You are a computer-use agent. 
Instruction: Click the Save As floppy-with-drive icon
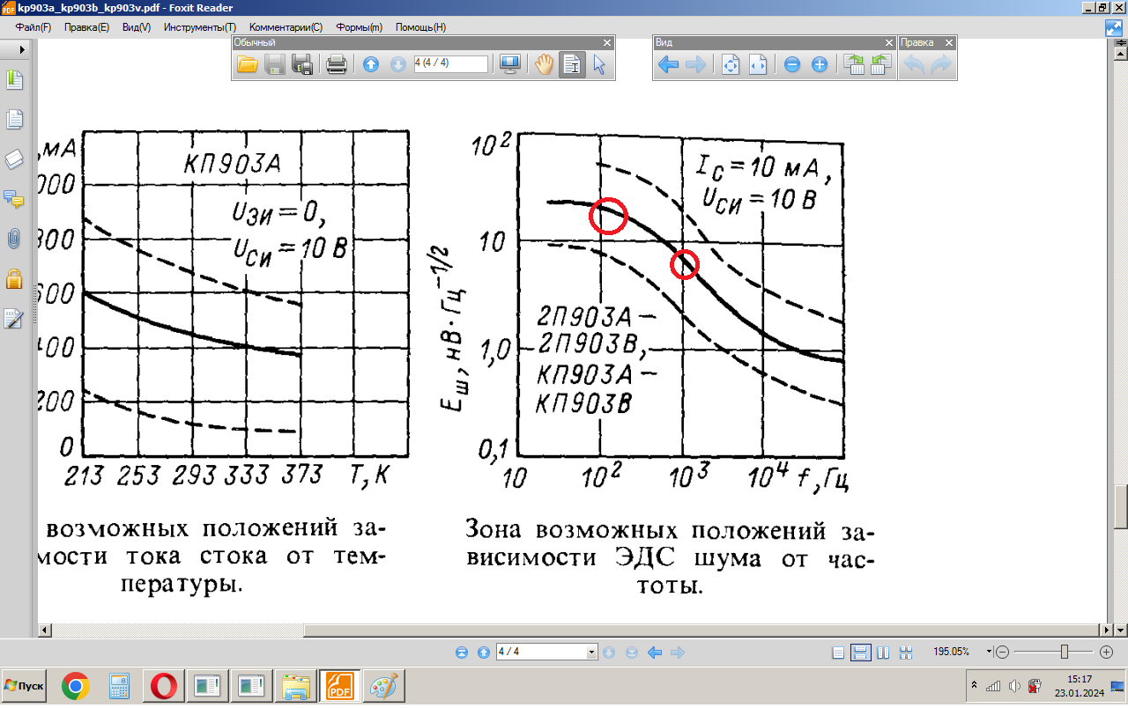[302, 64]
